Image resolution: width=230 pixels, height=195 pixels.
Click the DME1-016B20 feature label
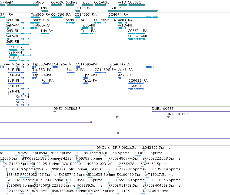coord(179,114)
